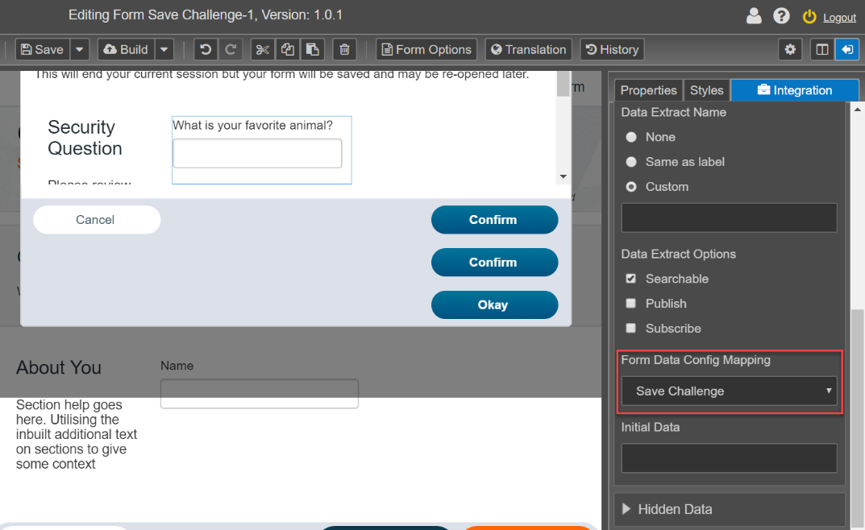Click the Initial Data input field
865x530 pixels.
pyautogui.click(x=729, y=458)
